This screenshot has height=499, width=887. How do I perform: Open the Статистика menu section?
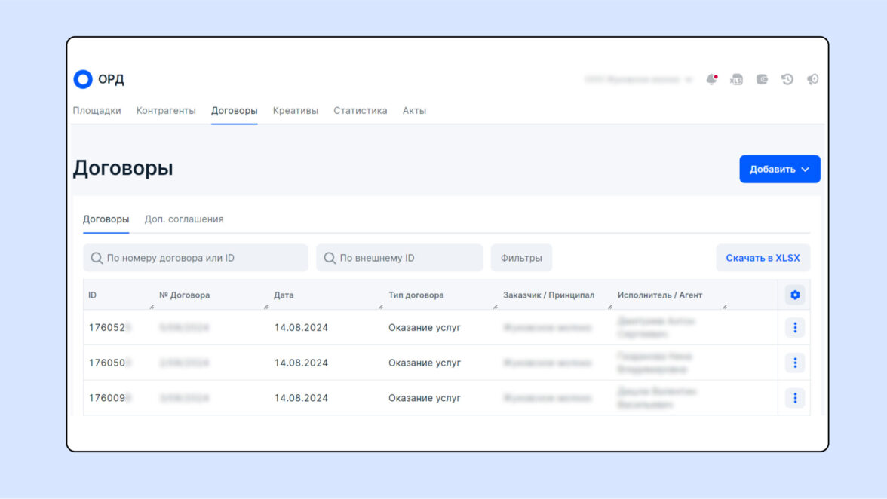pos(360,111)
